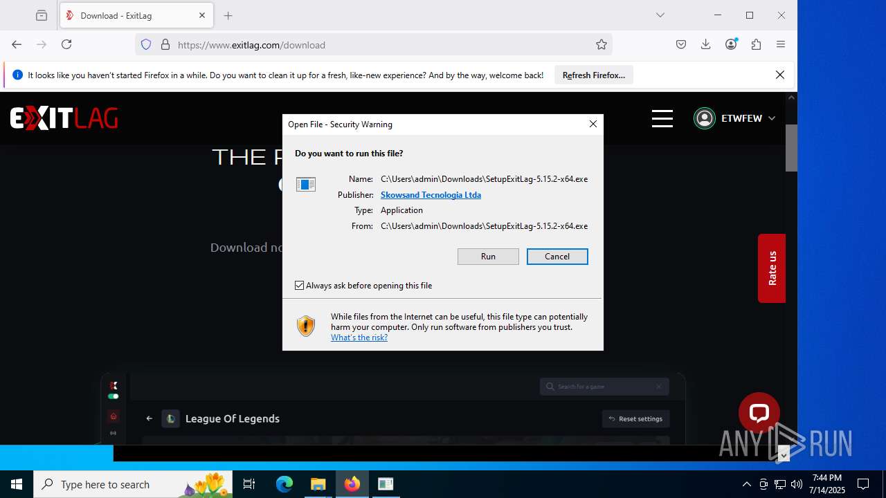The width and height of the screenshot is (886, 498).
Task: Open the Windows Start menu
Action: (x=17, y=484)
